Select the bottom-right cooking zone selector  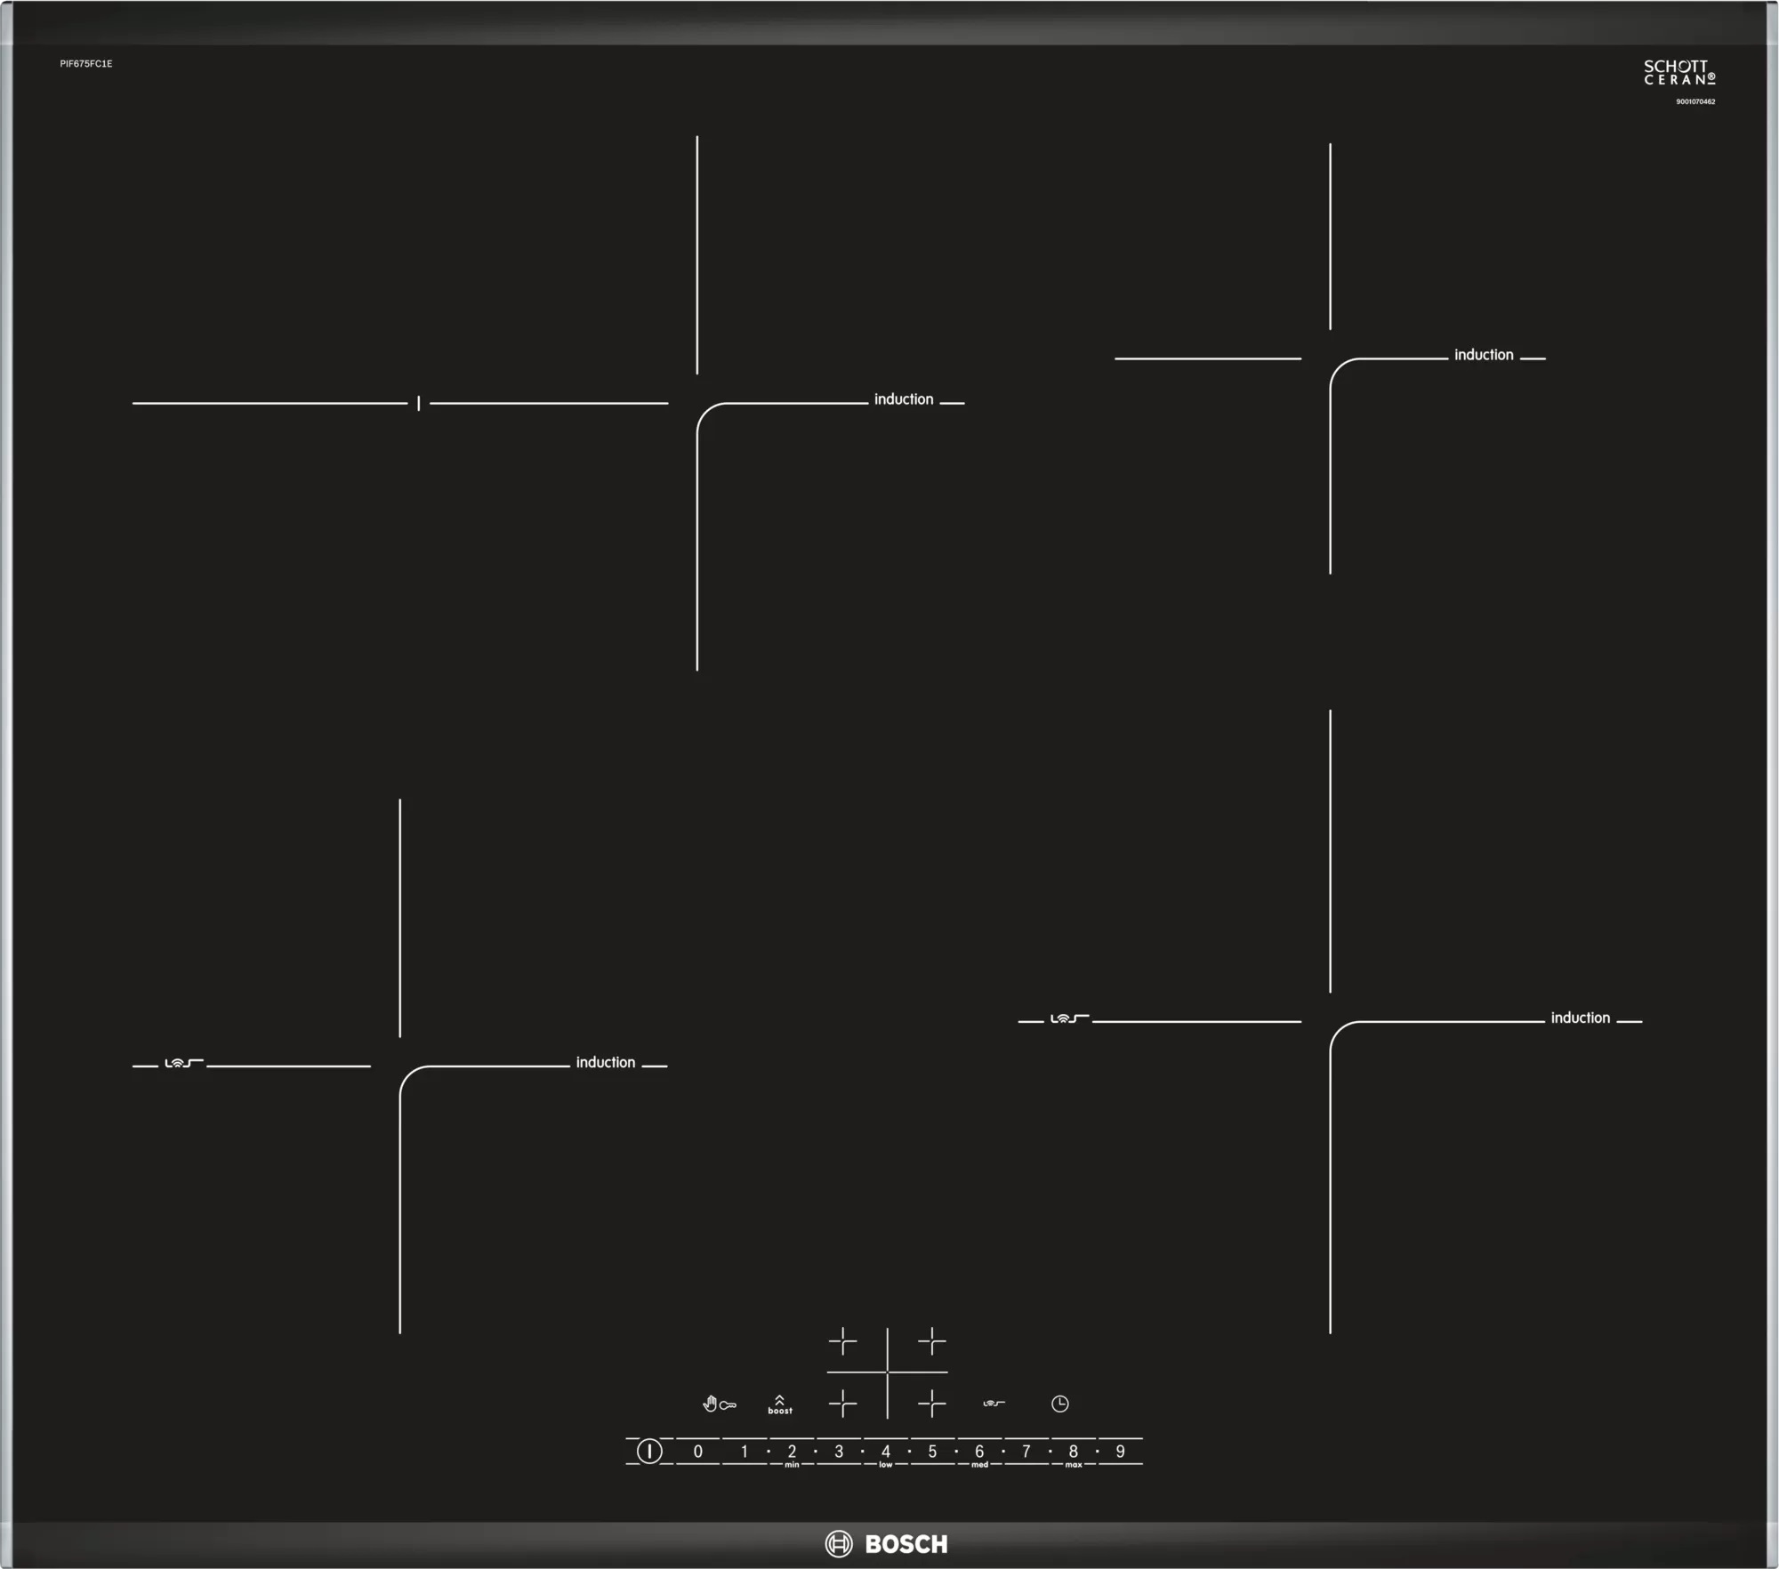(931, 1404)
